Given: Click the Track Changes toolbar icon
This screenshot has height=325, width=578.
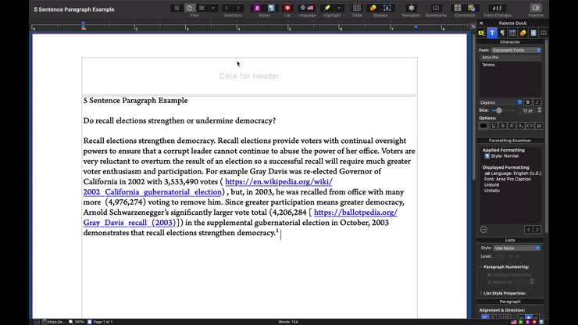Looking at the screenshot, I should click(x=499, y=8).
